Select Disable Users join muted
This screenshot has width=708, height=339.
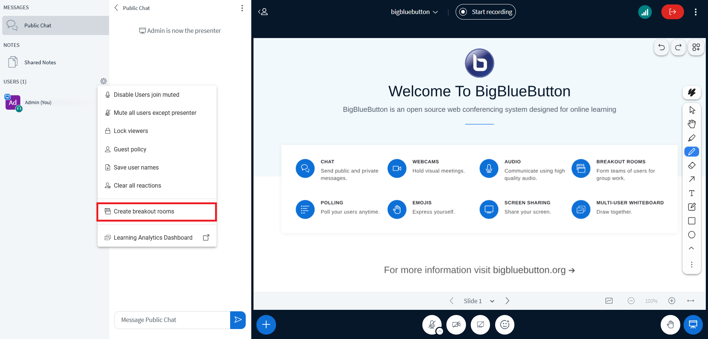pyautogui.click(x=157, y=95)
